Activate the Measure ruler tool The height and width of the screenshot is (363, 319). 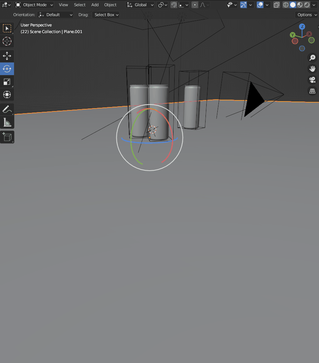[7, 122]
